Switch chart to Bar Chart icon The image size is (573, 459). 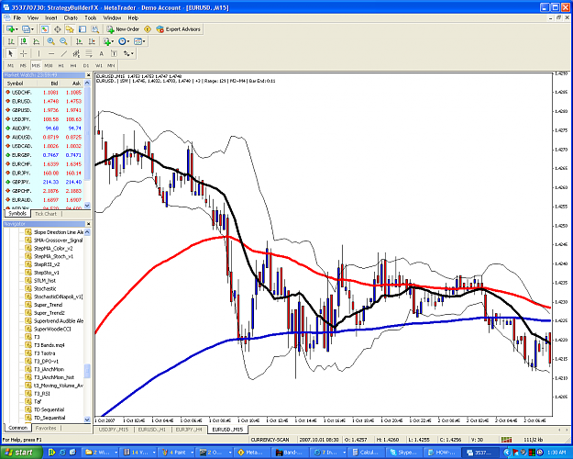pos(11,41)
